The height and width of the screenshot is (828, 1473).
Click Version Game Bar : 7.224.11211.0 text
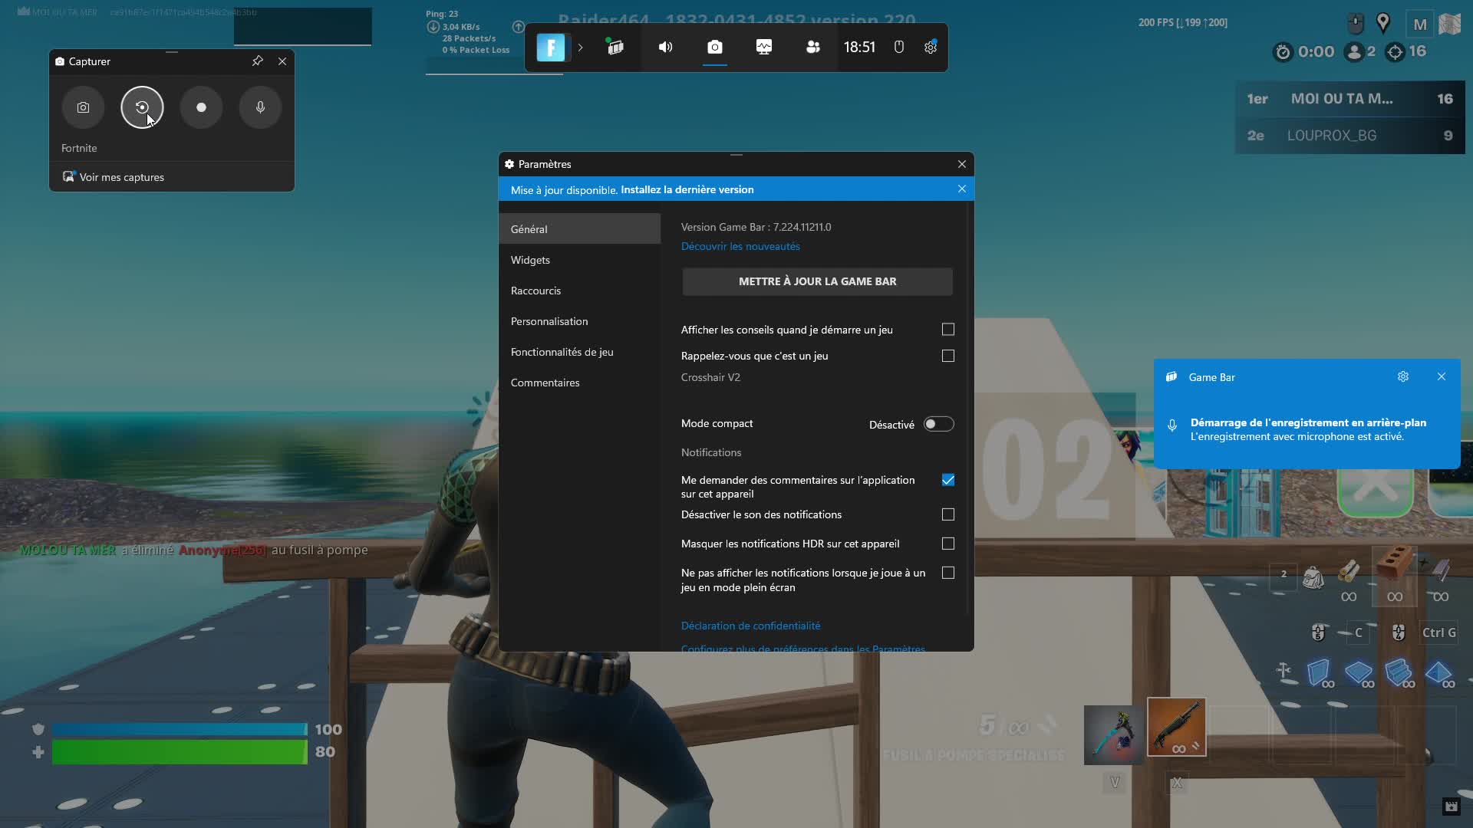tap(756, 227)
